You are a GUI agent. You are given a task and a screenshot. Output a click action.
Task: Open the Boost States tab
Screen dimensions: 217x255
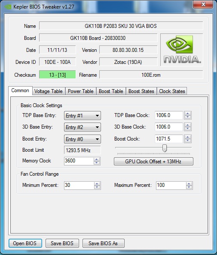tap(141, 91)
